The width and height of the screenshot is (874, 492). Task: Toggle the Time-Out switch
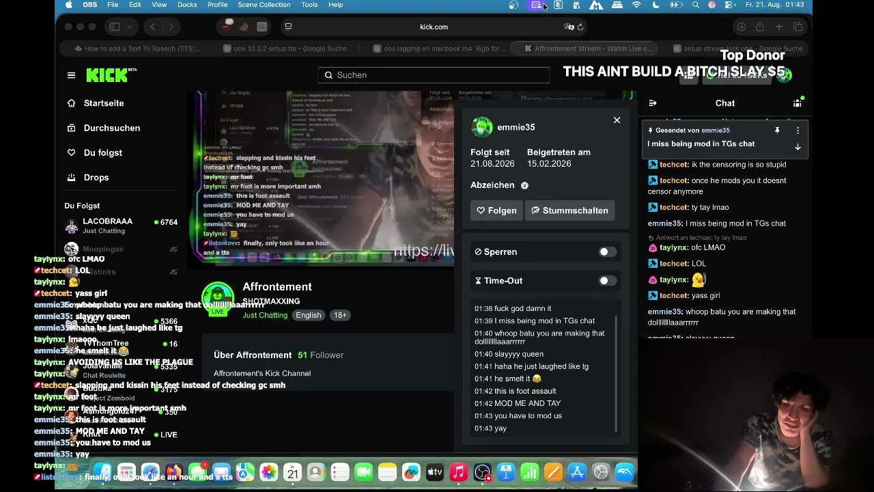(x=607, y=281)
